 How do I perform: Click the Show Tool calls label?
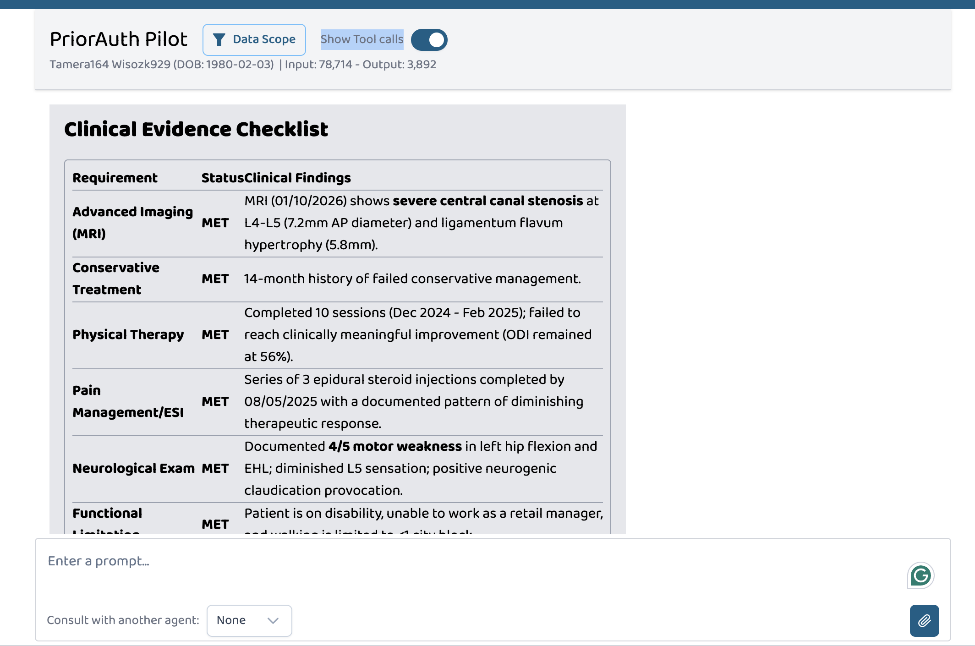362,39
